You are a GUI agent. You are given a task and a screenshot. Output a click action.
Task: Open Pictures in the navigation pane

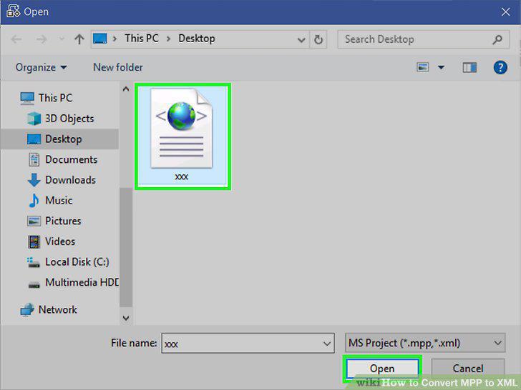click(x=54, y=221)
